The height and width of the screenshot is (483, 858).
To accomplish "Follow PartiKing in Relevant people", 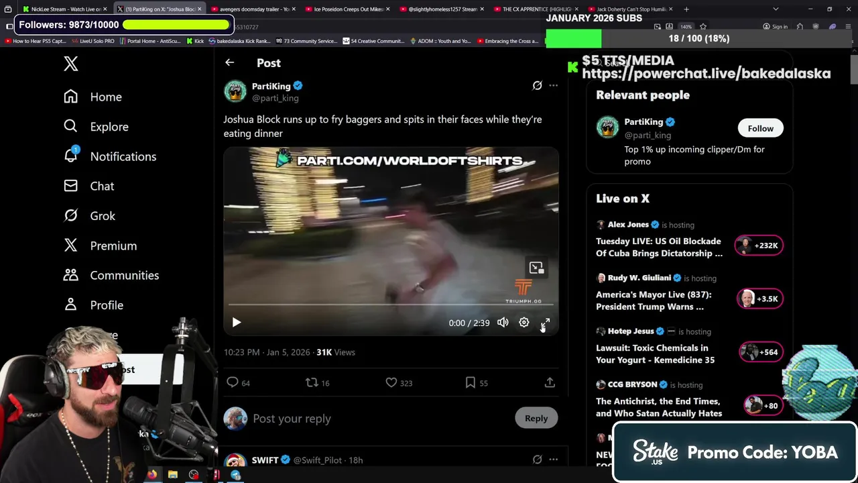I will click(x=760, y=128).
